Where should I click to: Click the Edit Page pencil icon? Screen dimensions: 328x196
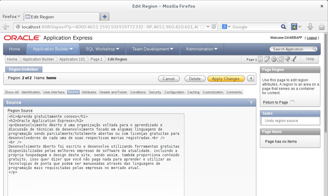(x=267, y=59)
